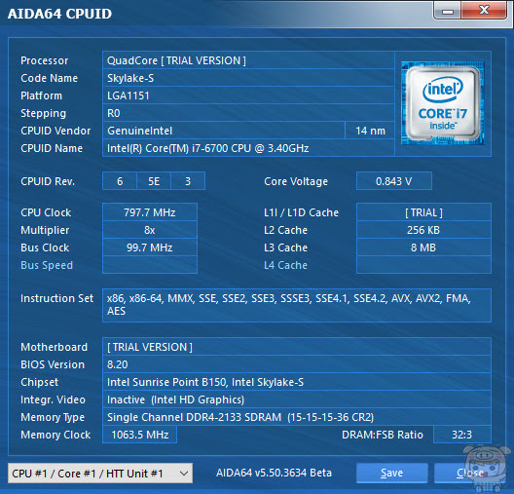Click the Instruction Set text box
The height and width of the screenshot is (494, 514).
[x=297, y=305]
